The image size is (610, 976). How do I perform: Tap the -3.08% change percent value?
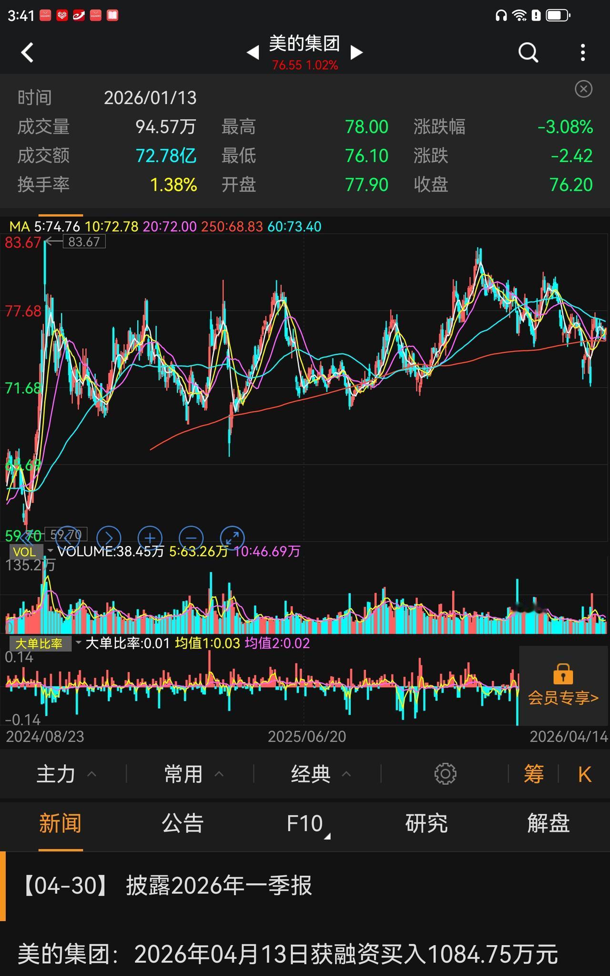pos(565,127)
